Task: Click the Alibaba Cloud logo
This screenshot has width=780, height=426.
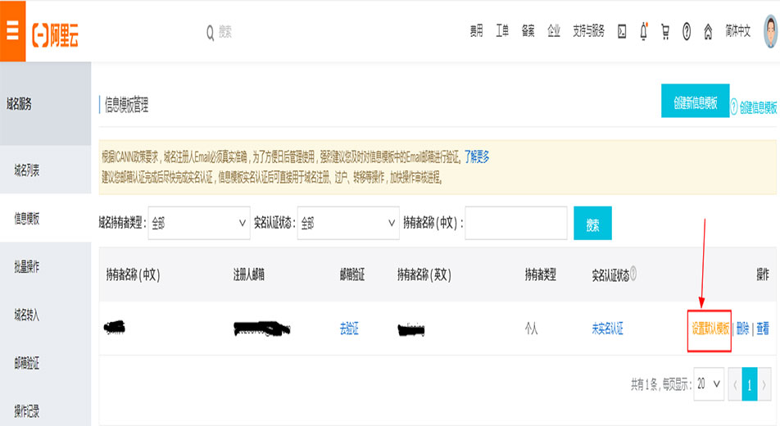Action: tap(56, 33)
